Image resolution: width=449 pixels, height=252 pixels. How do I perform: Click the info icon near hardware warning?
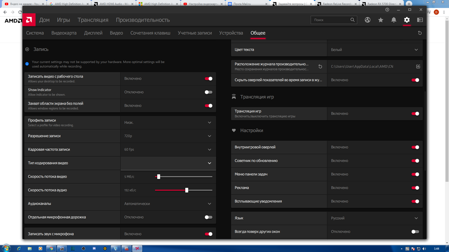(27, 64)
